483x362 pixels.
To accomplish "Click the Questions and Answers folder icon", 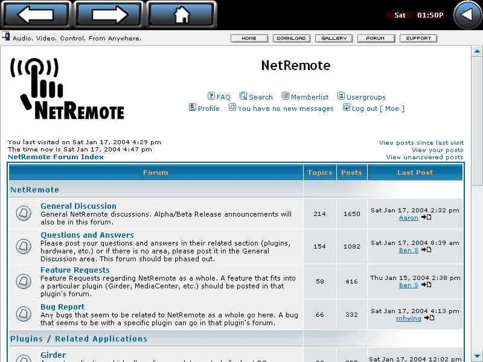I will pos(24,246).
